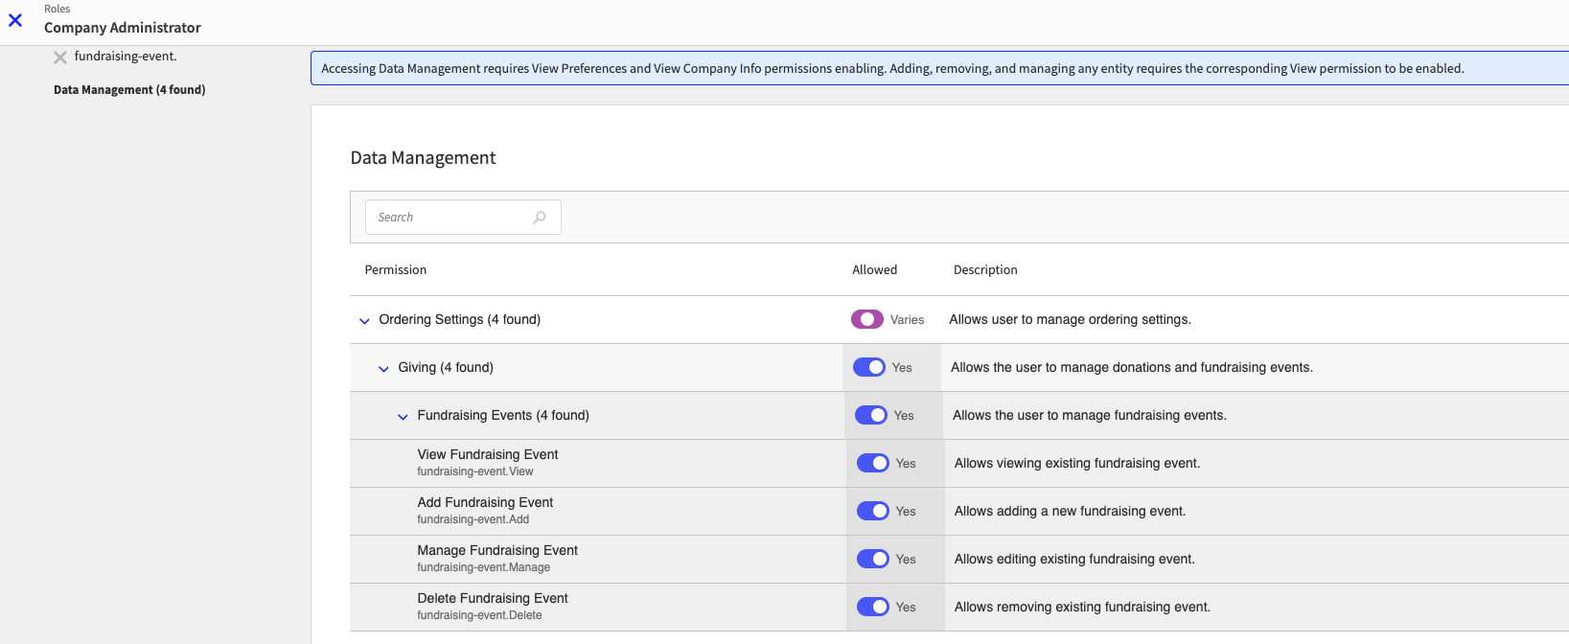Collapse the Fundraising Events group

point(403,417)
